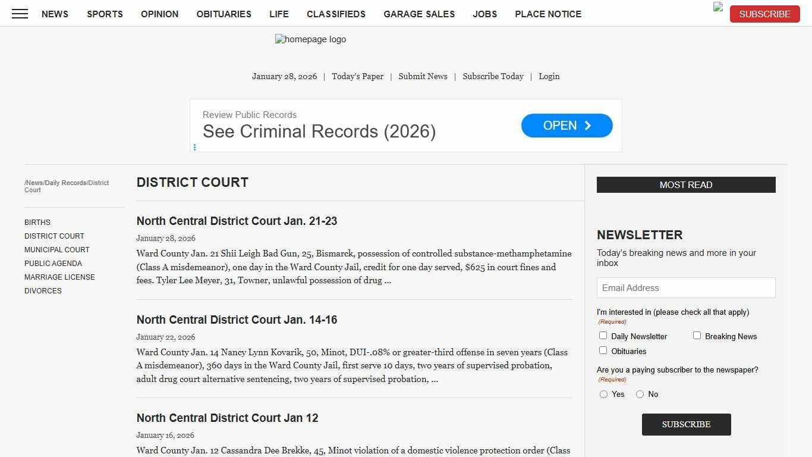The height and width of the screenshot is (457, 812).
Task: Select CLASSIFIEDS in the navigation bar
Action: click(336, 14)
